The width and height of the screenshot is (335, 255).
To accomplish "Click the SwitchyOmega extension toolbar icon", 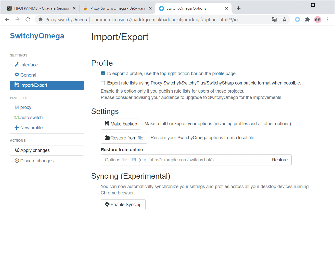I will click(297, 20).
